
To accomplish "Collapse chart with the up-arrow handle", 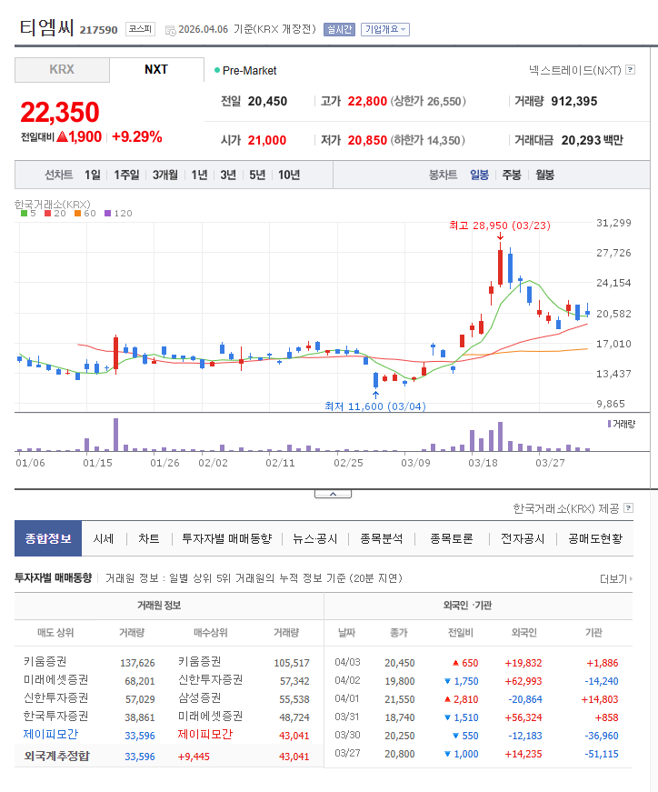I will (x=333, y=494).
